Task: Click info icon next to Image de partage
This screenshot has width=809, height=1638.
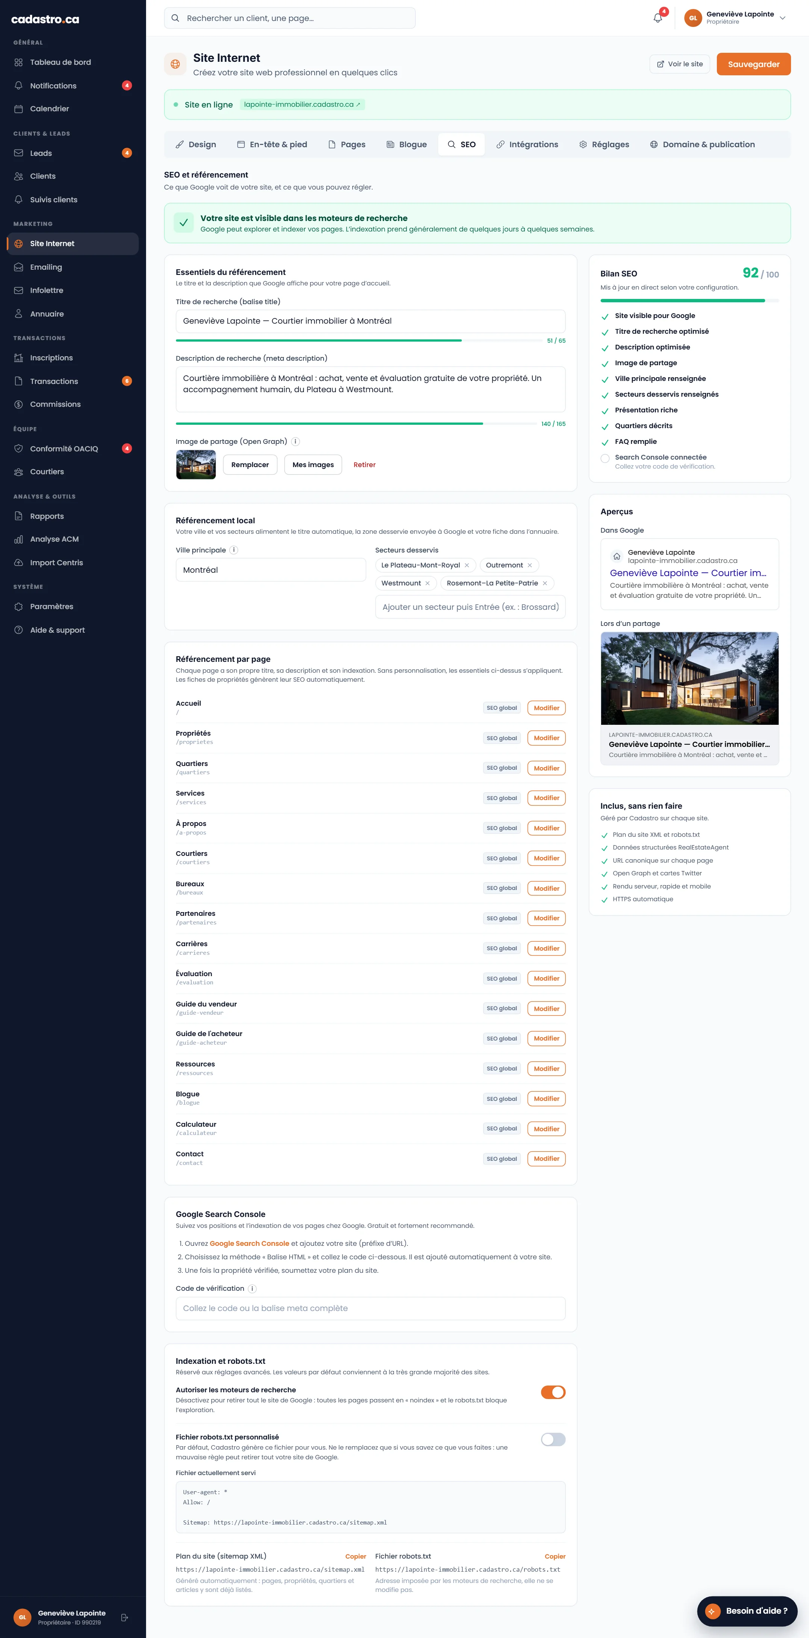Action: pyautogui.click(x=296, y=441)
